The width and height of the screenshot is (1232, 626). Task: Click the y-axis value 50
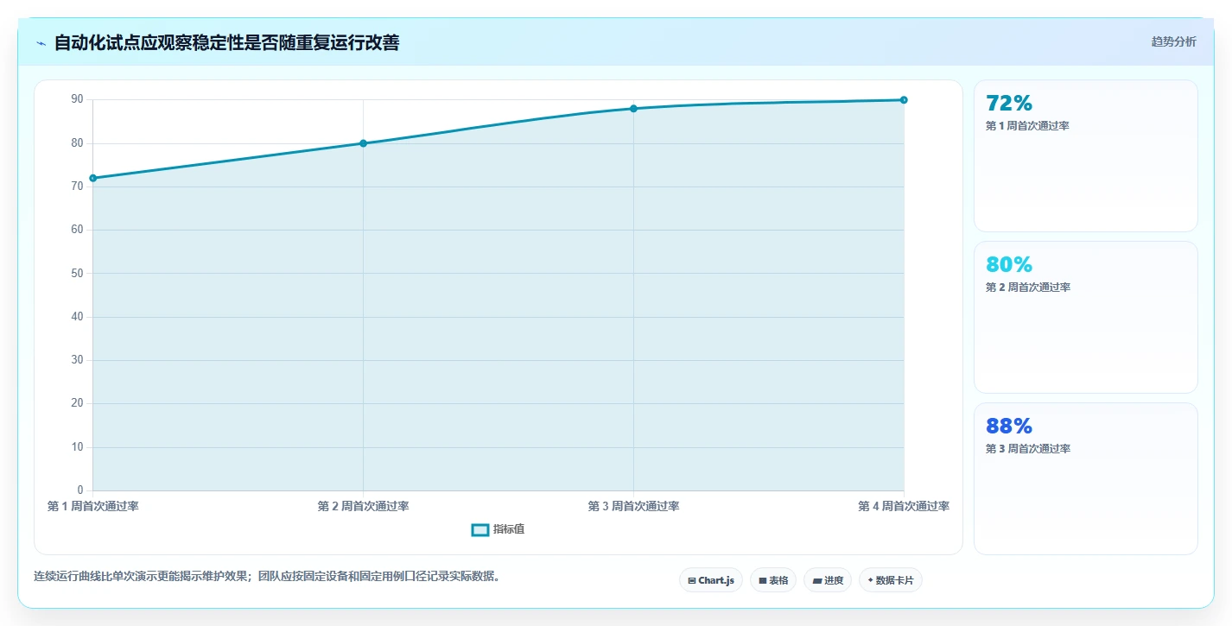pyautogui.click(x=78, y=274)
